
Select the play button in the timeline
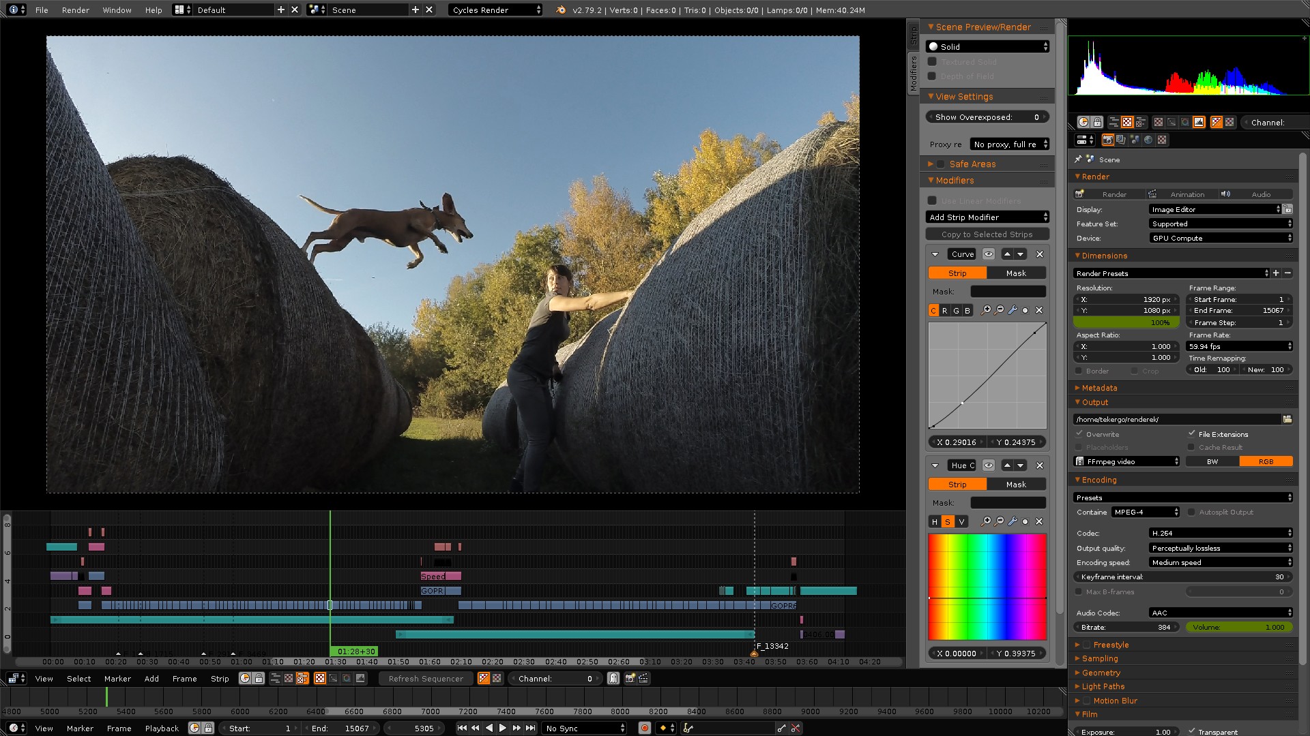pyautogui.click(x=501, y=728)
